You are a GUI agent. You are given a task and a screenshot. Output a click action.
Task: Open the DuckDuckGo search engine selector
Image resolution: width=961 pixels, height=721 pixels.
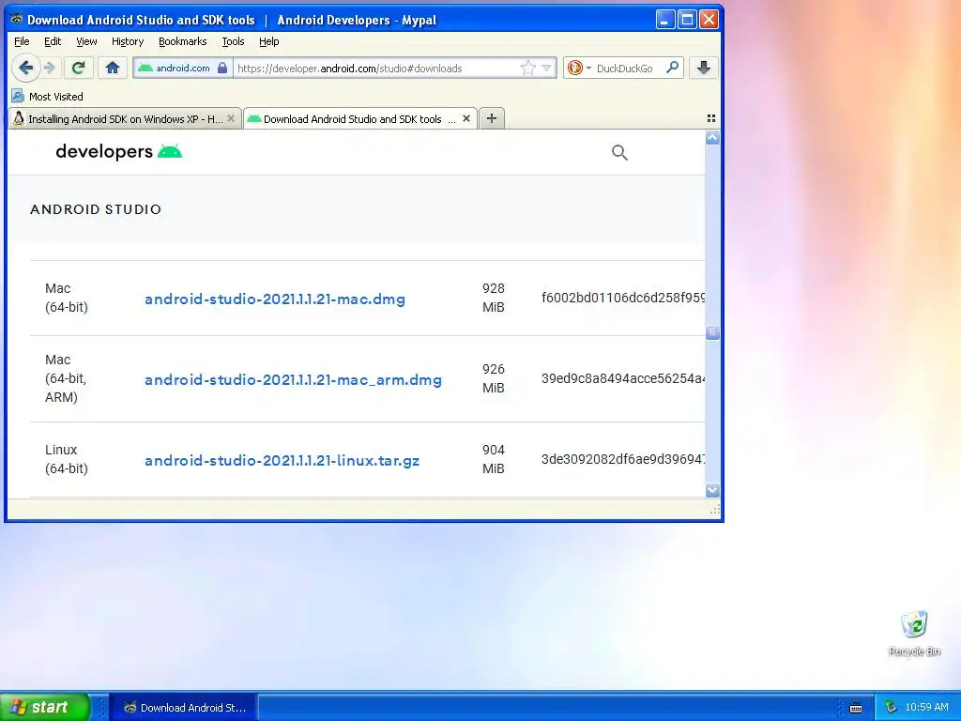point(578,68)
